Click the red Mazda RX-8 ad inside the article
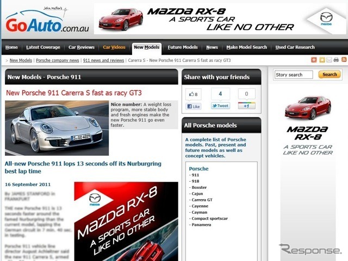This screenshot has height=261, width=348. pos(126,221)
